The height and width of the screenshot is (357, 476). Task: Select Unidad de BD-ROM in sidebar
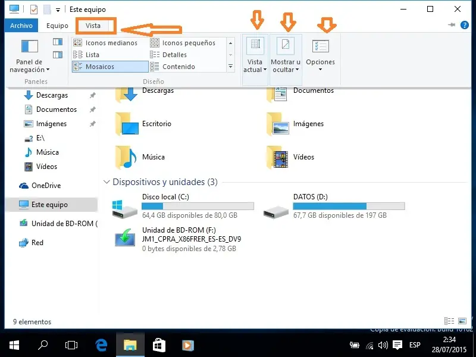click(x=58, y=224)
